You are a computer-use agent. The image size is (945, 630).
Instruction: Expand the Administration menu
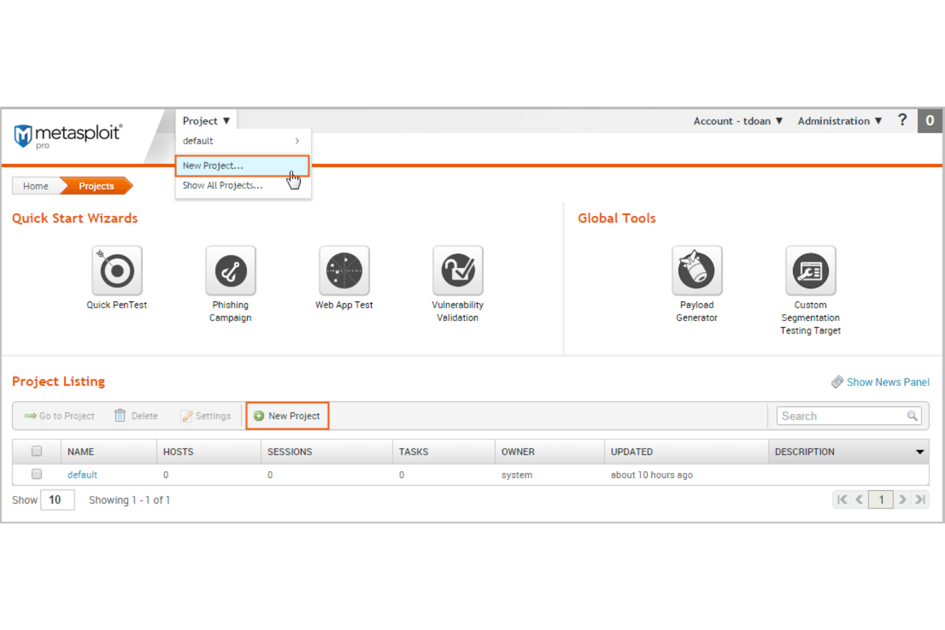tap(840, 121)
